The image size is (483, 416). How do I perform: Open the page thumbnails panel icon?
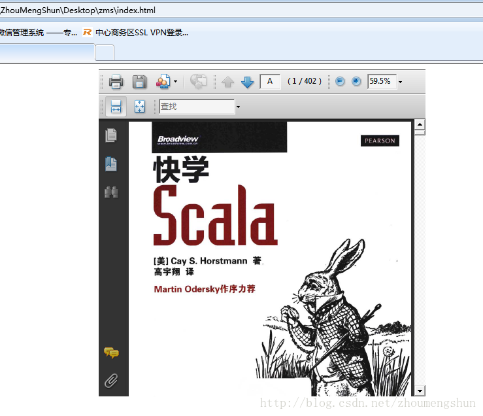click(111, 135)
